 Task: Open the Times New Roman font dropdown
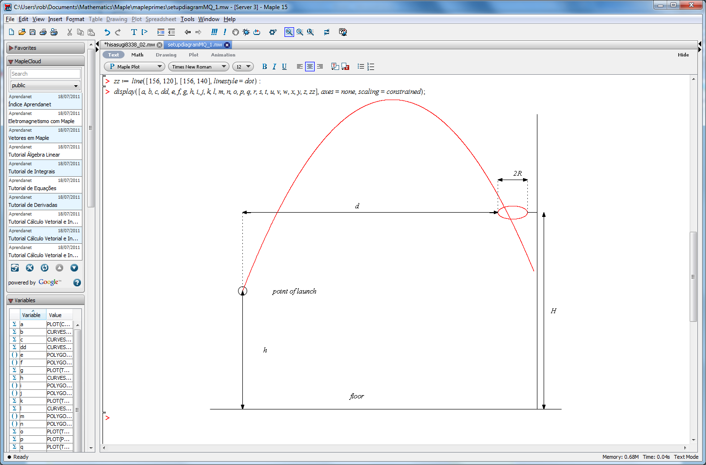[x=198, y=67]
